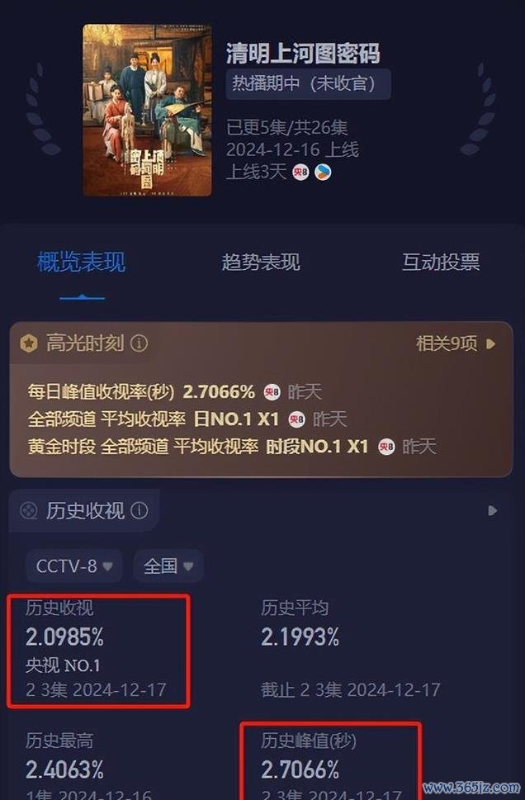Click the blue-orange platform icon by 上线3天
Image resolution: width=525 pixels, height=800 pixels.
pos(323,173)
